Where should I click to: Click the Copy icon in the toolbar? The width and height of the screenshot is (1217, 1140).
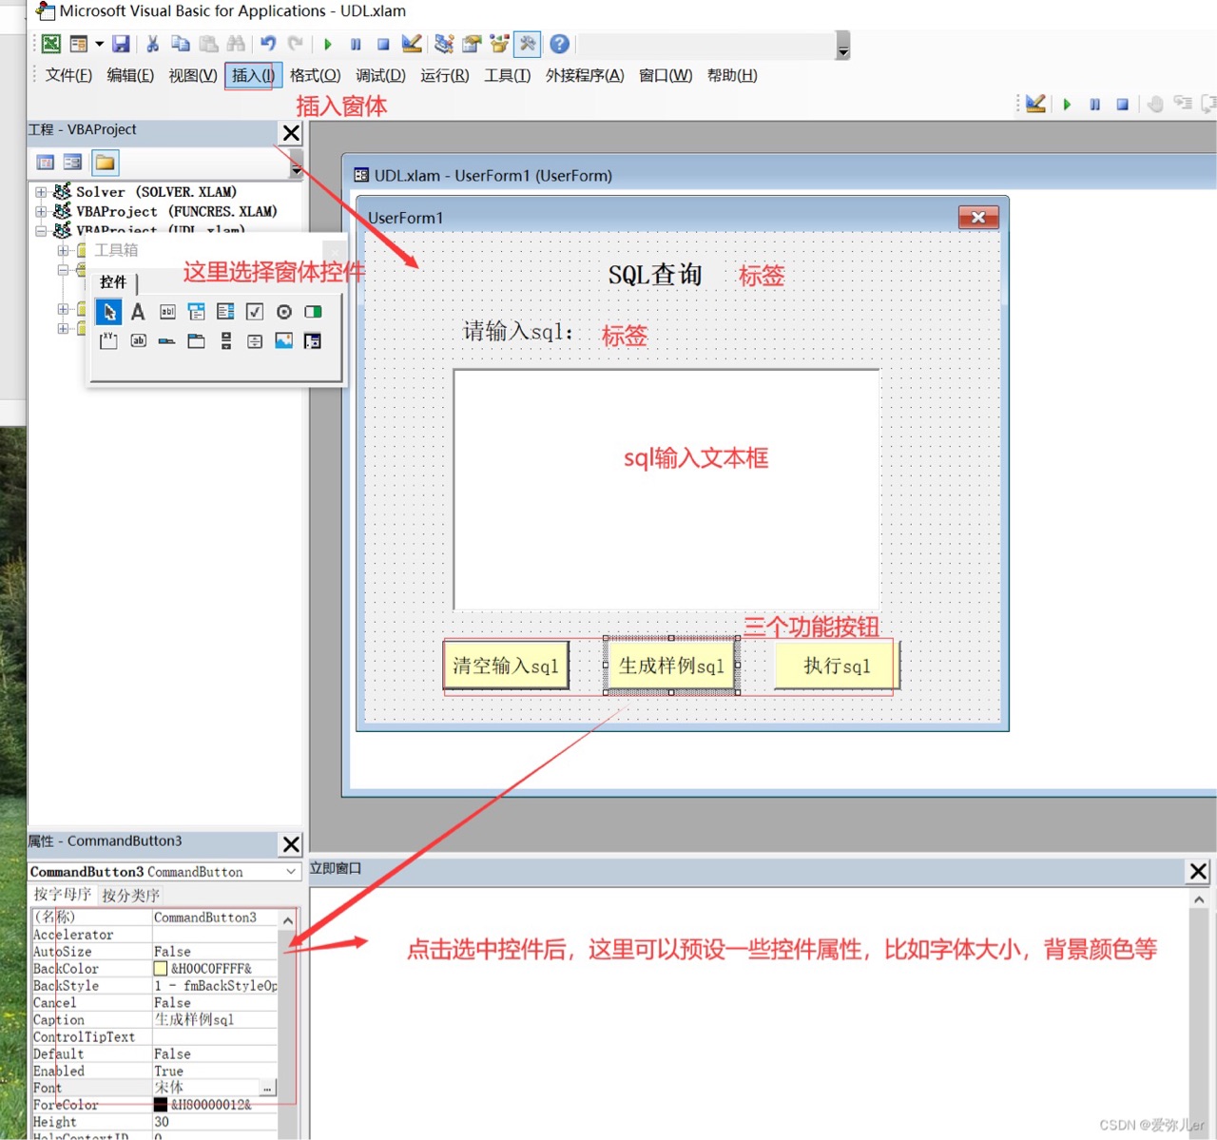coord(181,44)
